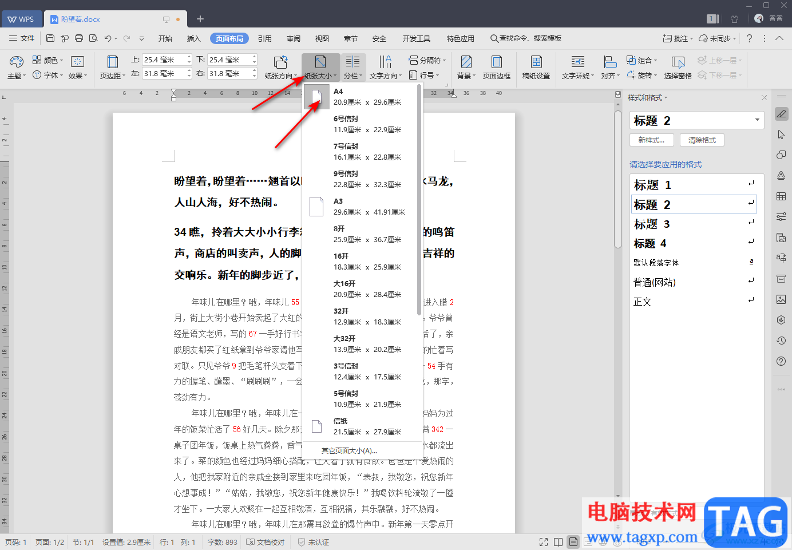Open the selection pane (选择窗格)
Viewport: 792px width, 550px height.
point(678,67)
